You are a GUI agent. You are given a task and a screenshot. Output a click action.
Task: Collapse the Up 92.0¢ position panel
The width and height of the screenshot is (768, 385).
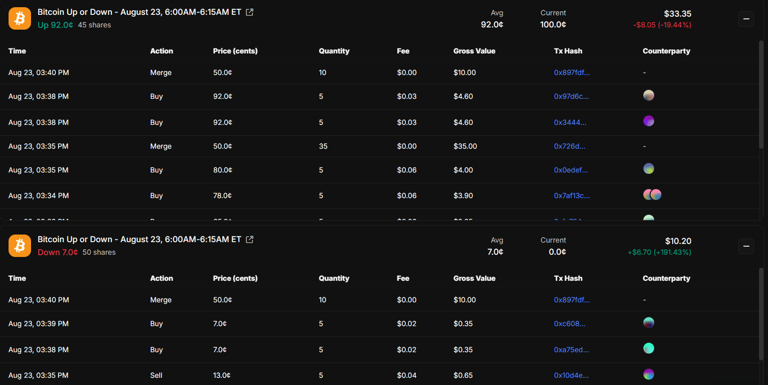point(746,19)
